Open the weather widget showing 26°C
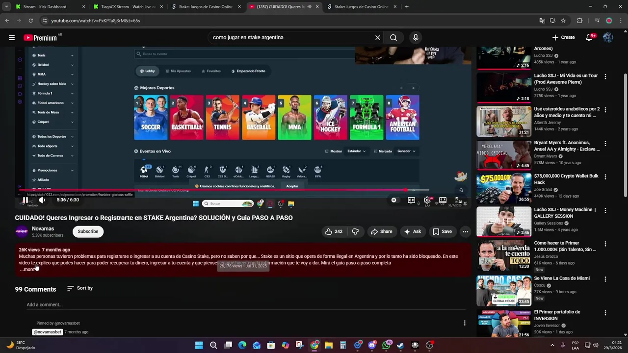Screen dimensions: 628x353 (21, 345)
